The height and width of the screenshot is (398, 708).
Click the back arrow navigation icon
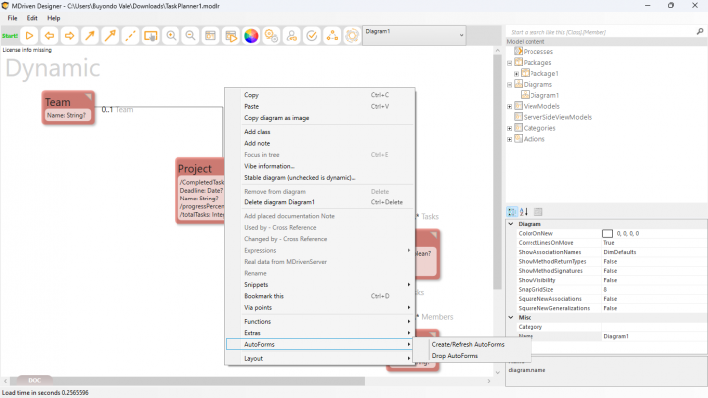tap(49, 35)
